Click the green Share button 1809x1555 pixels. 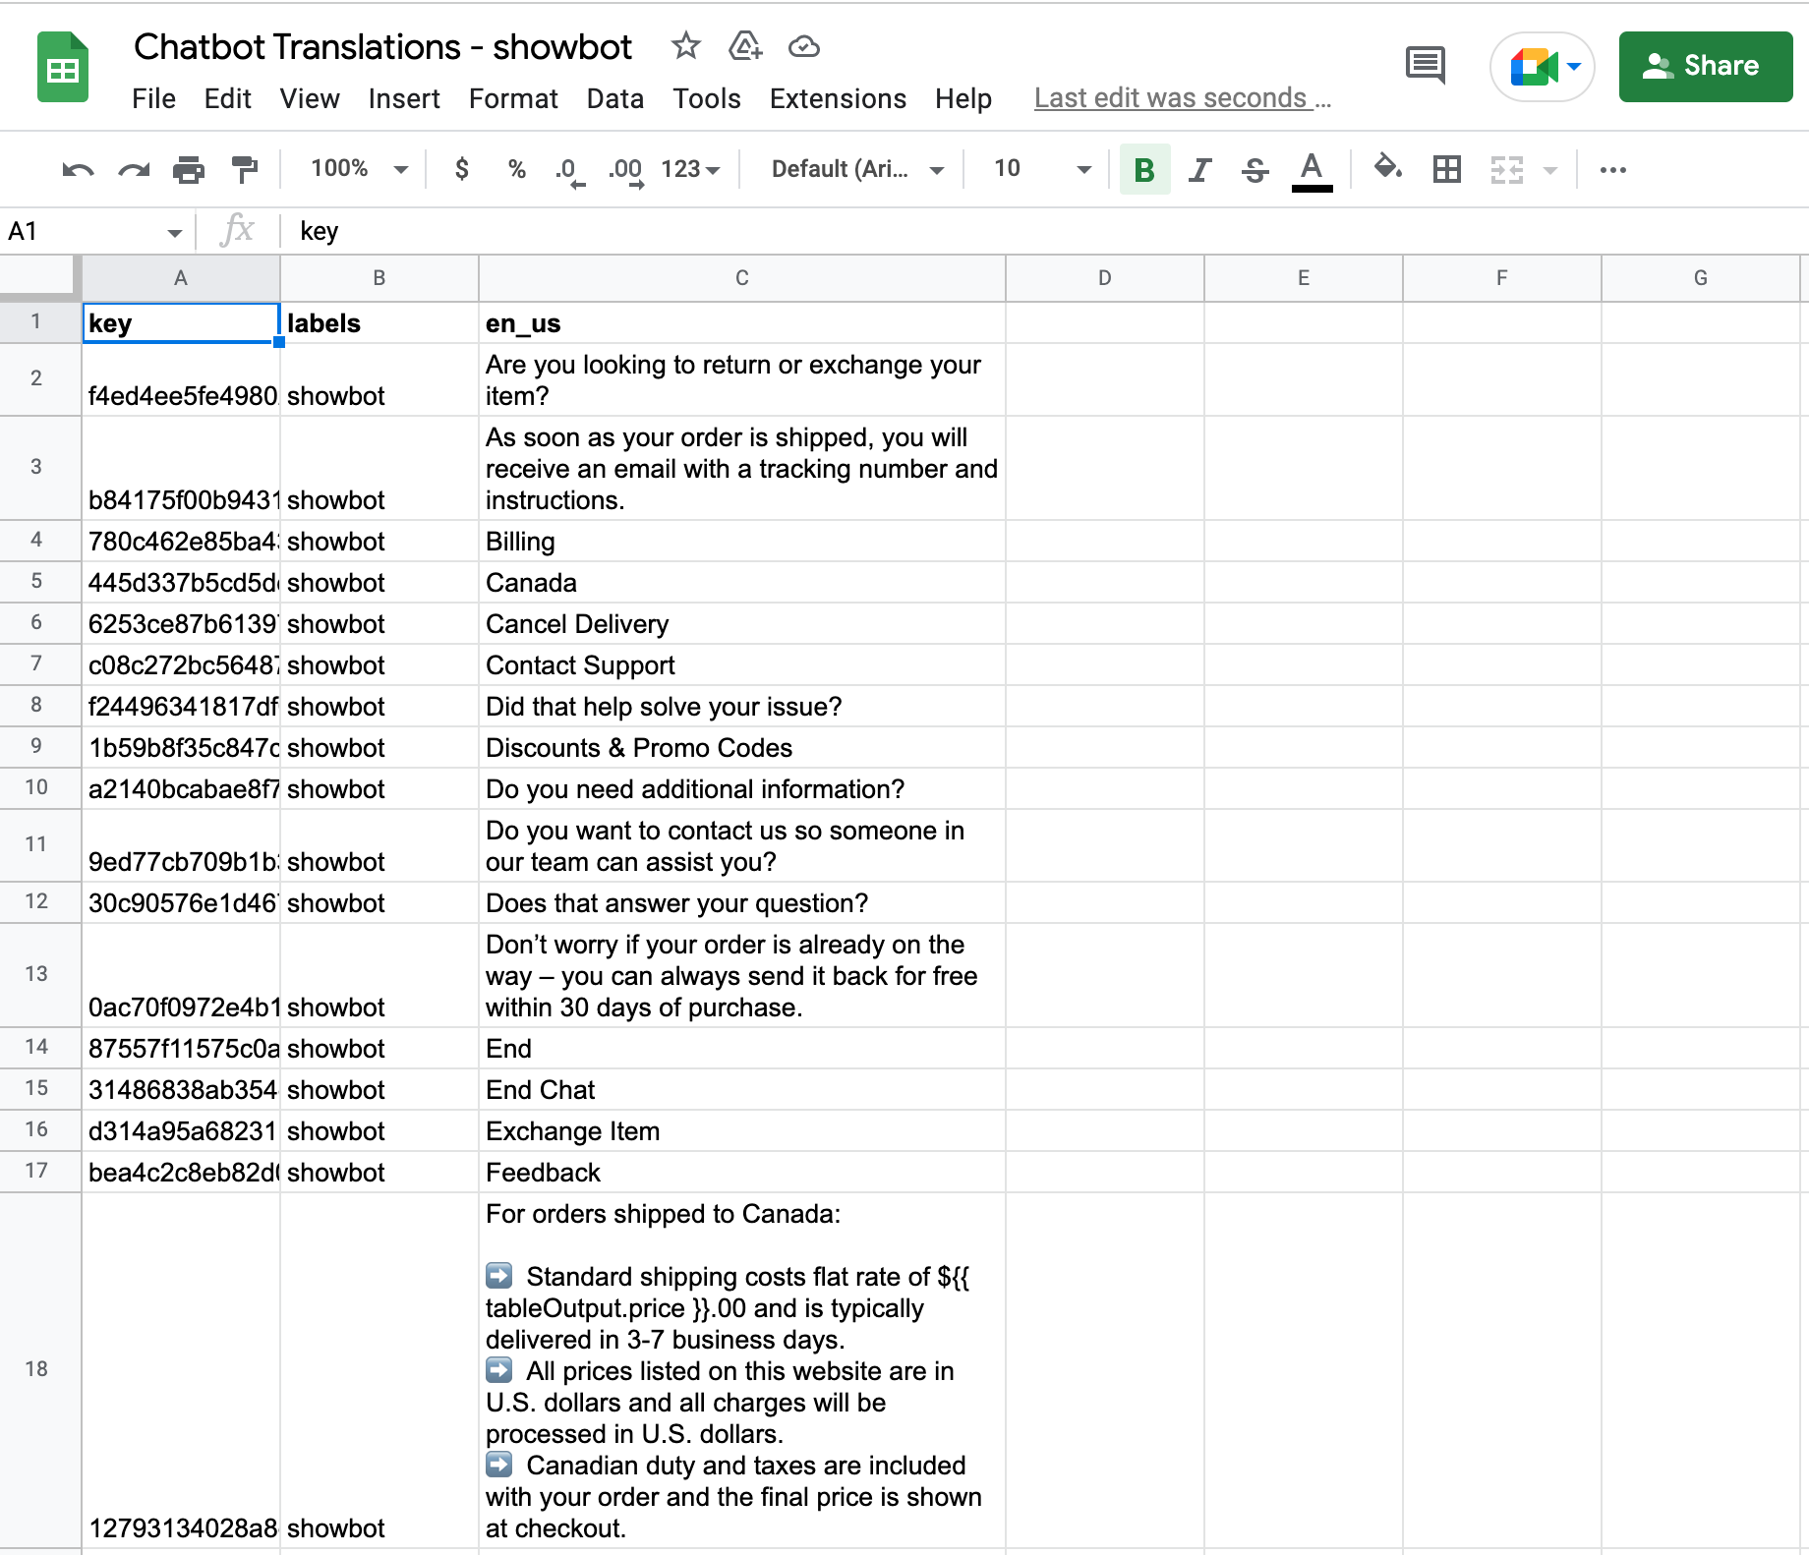[x=1705, y=66]
